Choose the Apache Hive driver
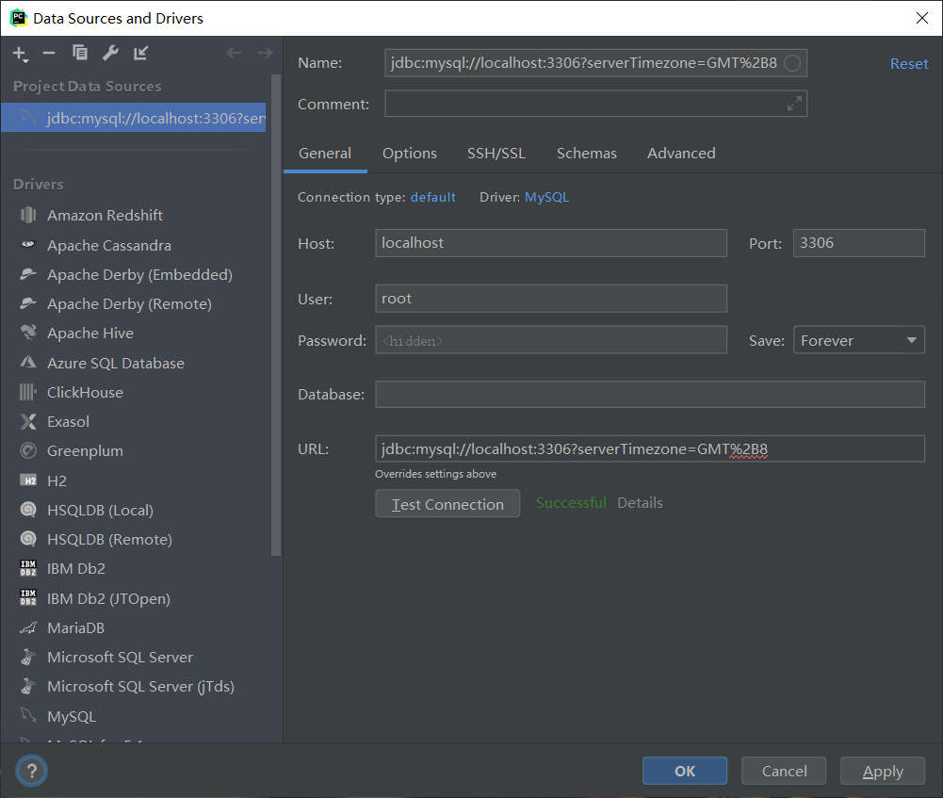943x798 pixels. point(89,333)
